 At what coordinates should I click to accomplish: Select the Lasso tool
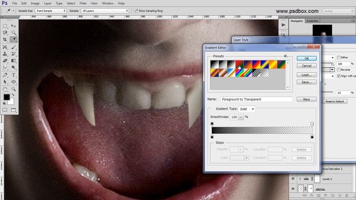coord(5,33)
